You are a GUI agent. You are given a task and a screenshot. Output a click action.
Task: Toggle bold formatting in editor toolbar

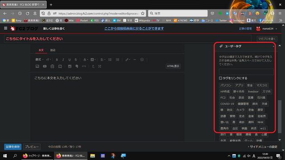coord(57,60)
